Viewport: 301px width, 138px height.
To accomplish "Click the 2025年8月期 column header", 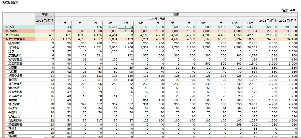I will click(268, 21).
